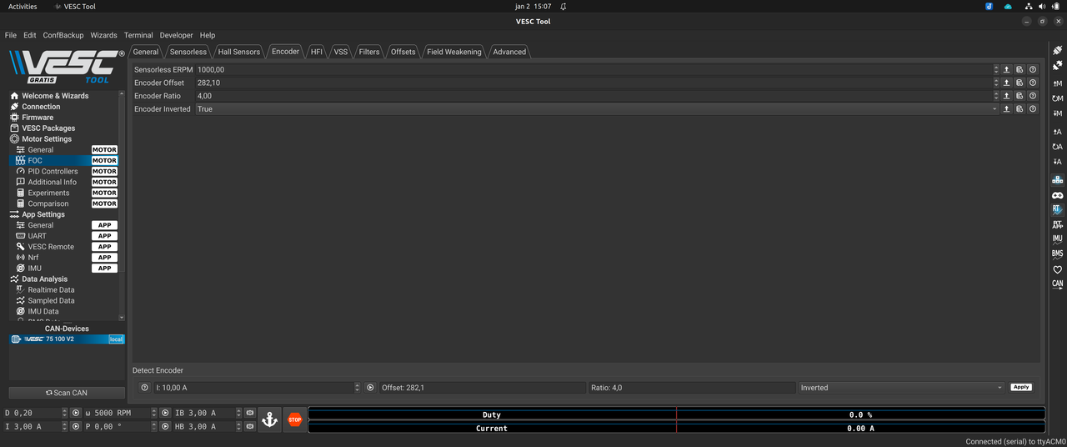The height and width of the screenshot is (447, 1067).
Task: Show help for Encoder Inverted row
Action: click(x=1033, y=108)
